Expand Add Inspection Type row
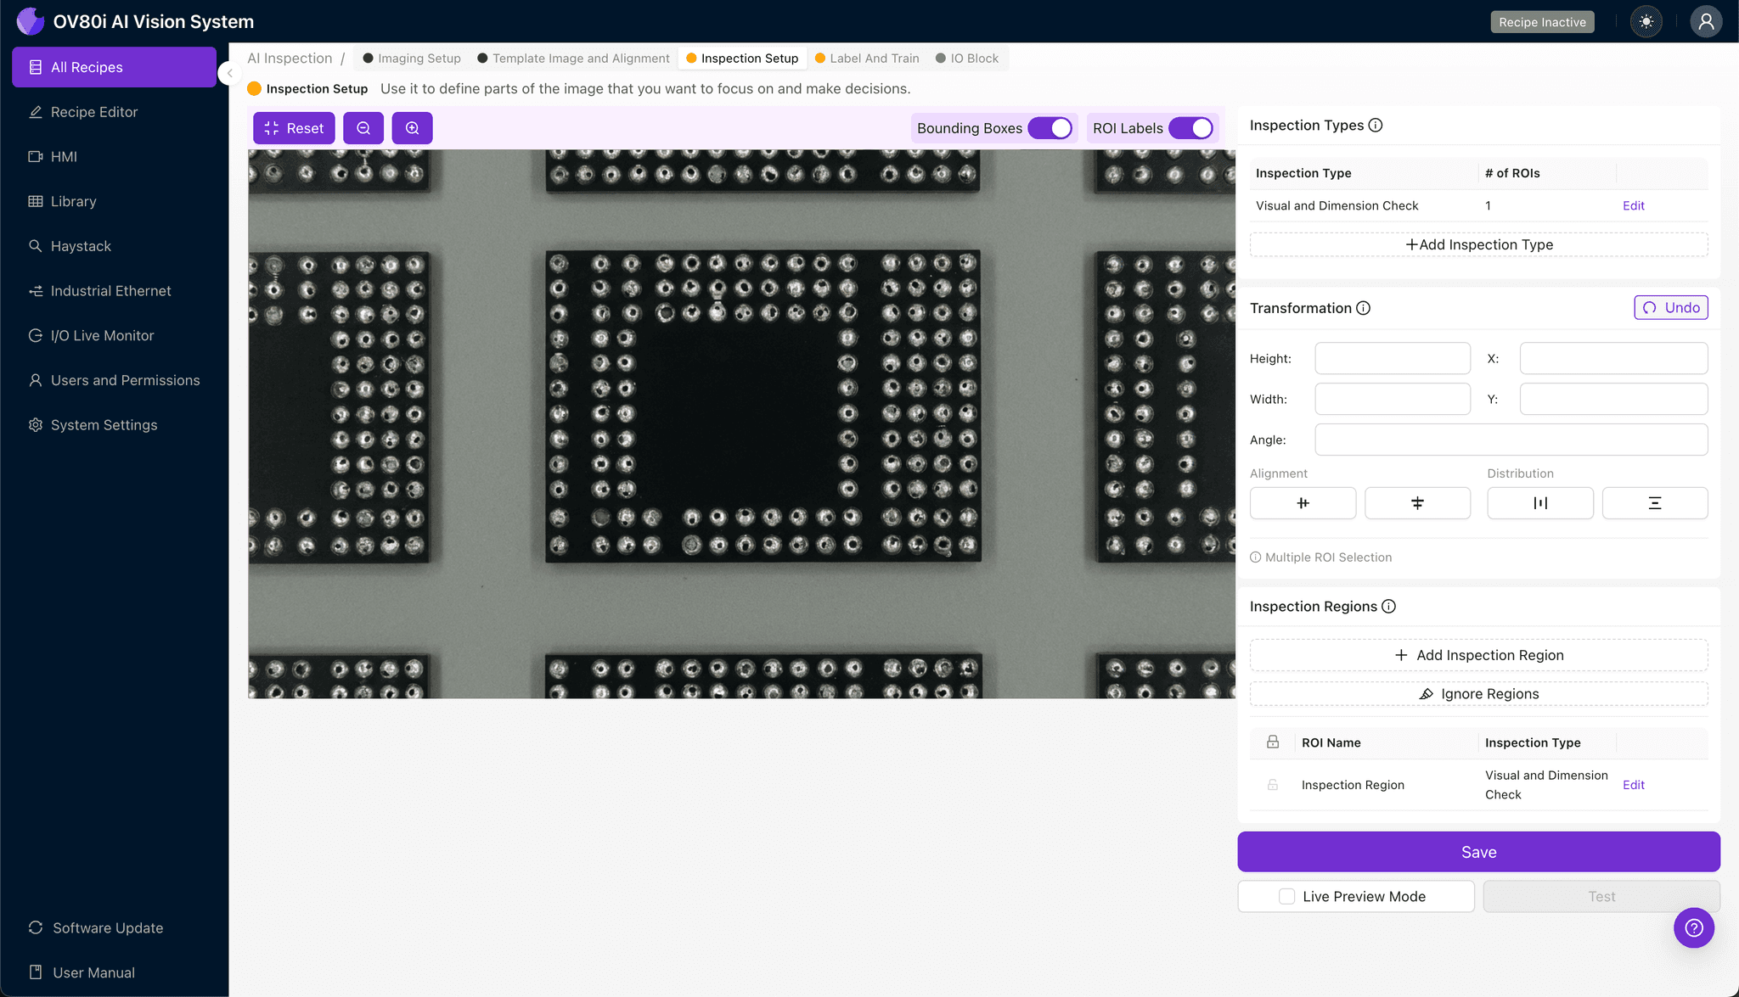Screen dimensions: 1739x997 (1478, 244)
